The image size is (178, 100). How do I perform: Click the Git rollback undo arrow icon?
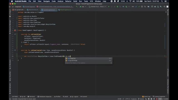(x=145, y=7)
